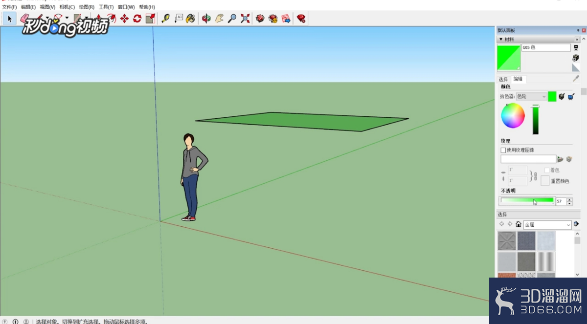Open the 3D Warehouse icon

point(260,19)
